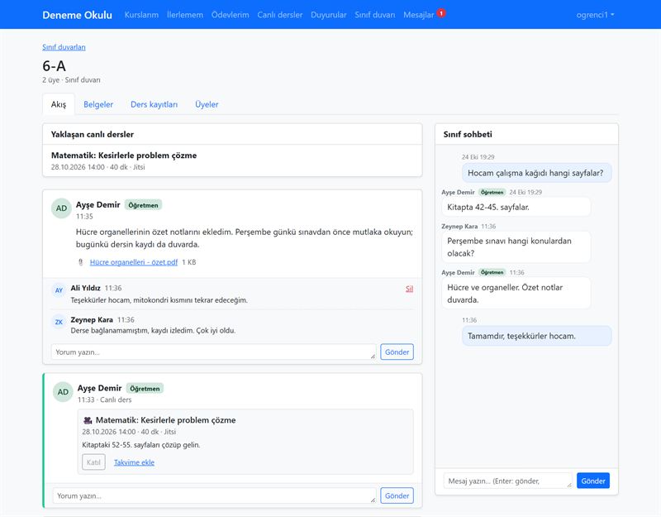The width and height of the screenshot is (661, 517).
Task: Click the red unread badge on Mesajlar
Action: [441, 13]
